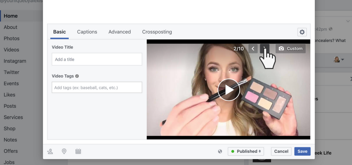Image resolution: width=352 pixels, height=165 pixels.
Task: Upload a Custom thumbnail
Action: 290,48
